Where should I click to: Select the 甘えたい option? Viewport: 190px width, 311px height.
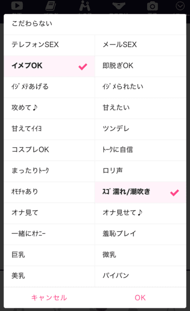(140, 107)
